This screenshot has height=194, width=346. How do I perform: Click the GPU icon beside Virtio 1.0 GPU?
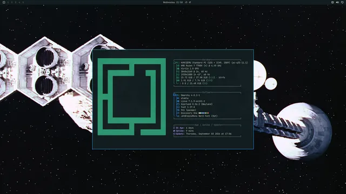coord(178,68)
